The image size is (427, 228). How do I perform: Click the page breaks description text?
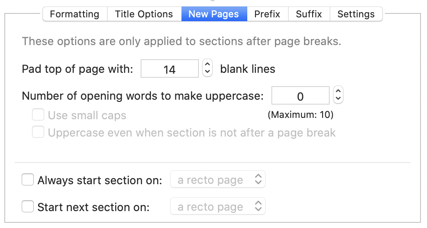(181, 42)
